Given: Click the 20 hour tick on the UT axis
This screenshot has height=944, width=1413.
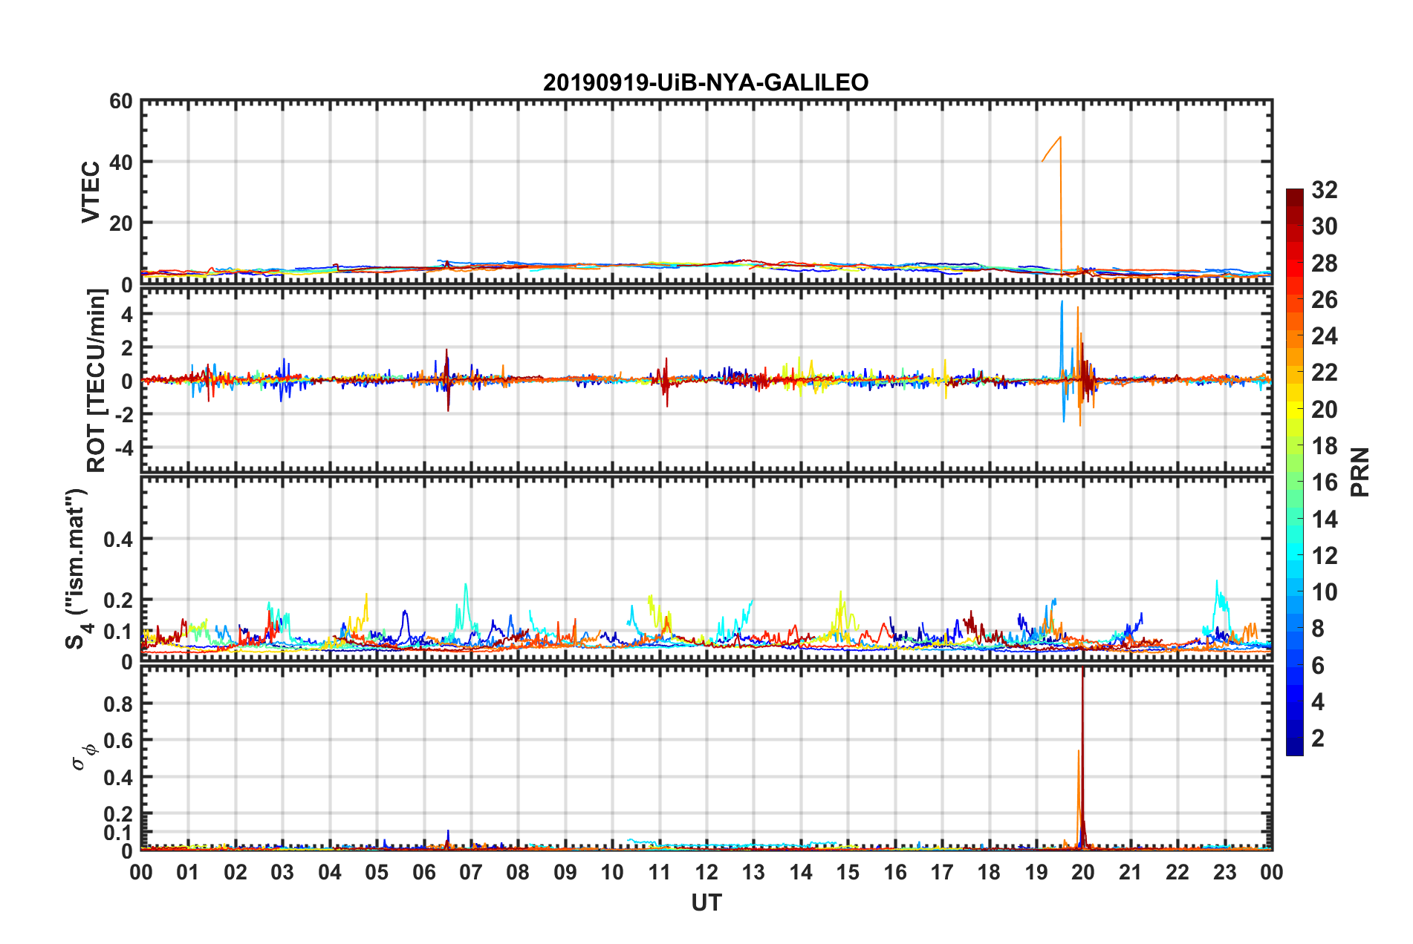Looking at the screenshot, I should point(1083,872).
